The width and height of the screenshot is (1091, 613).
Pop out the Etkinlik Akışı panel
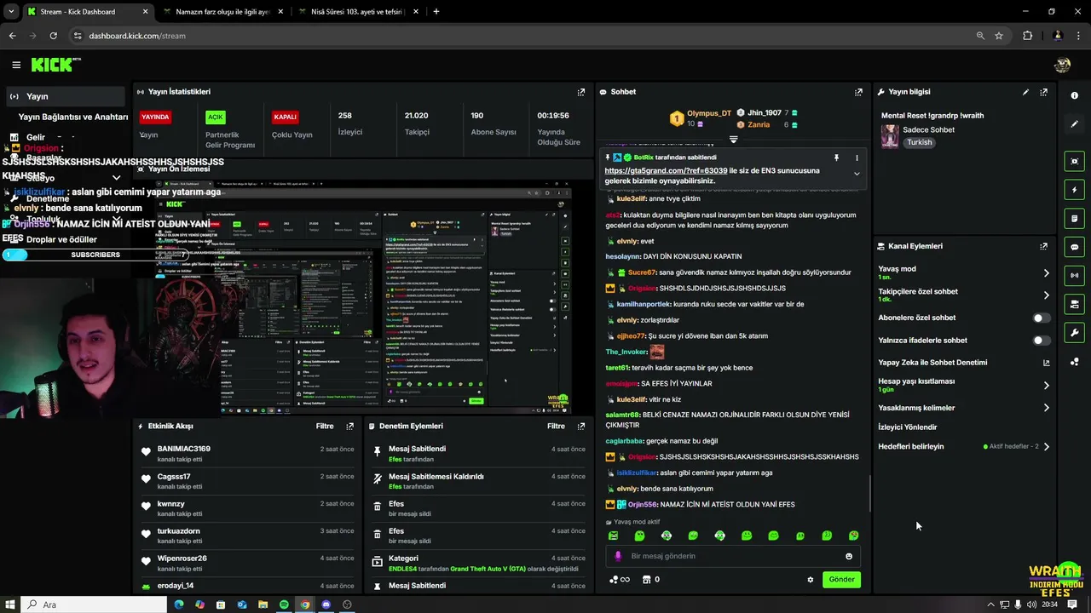pos(349,426)
